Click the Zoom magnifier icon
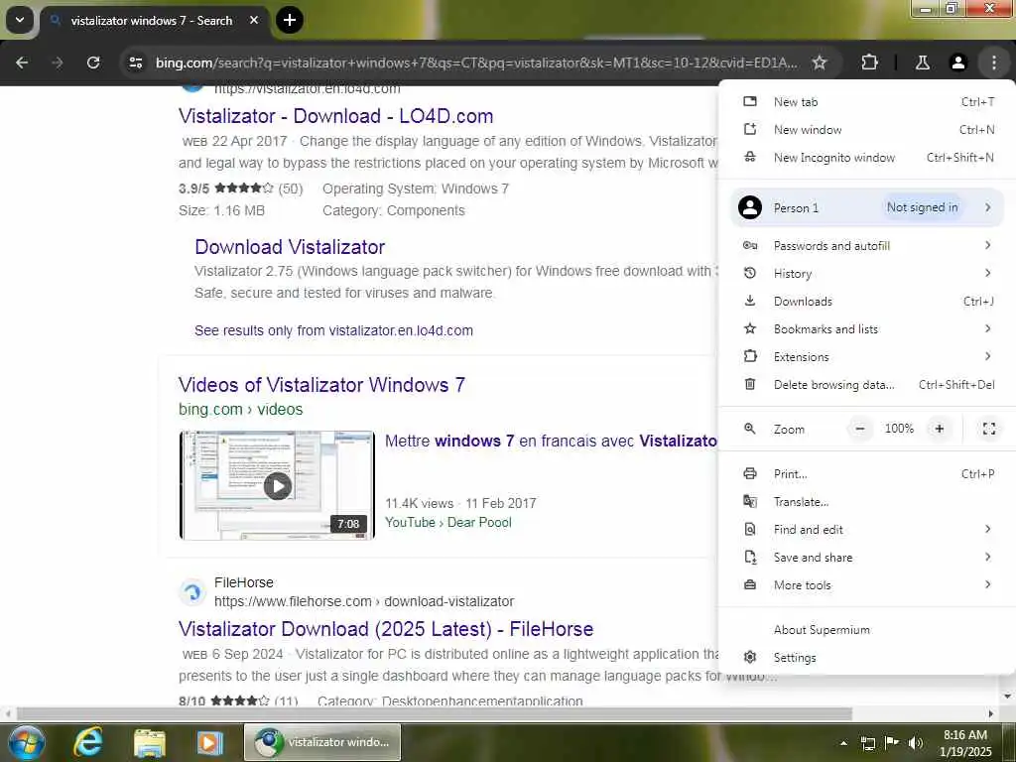The height and width of the screenshot is (762, 1016). [750, 429]
